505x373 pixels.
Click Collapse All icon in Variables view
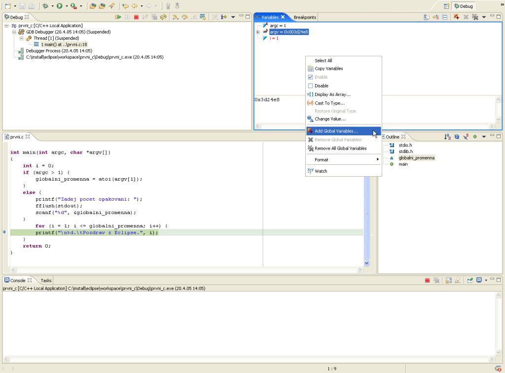coord(445,17)
